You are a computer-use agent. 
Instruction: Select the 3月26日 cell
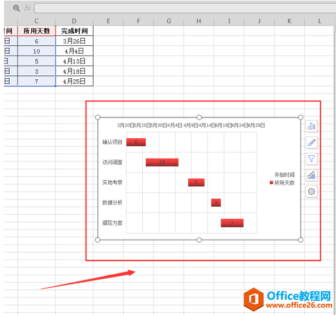74,41
